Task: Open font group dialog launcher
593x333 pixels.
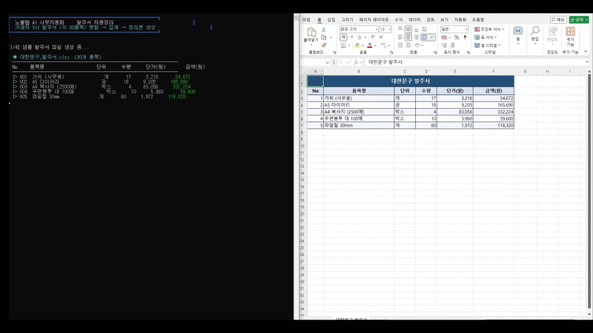Action: point(391,53)
